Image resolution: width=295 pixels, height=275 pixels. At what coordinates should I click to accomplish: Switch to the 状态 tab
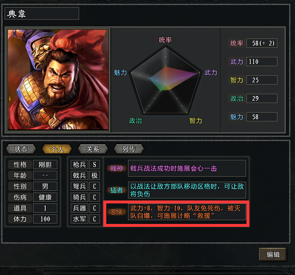click(x=21, y=149)
